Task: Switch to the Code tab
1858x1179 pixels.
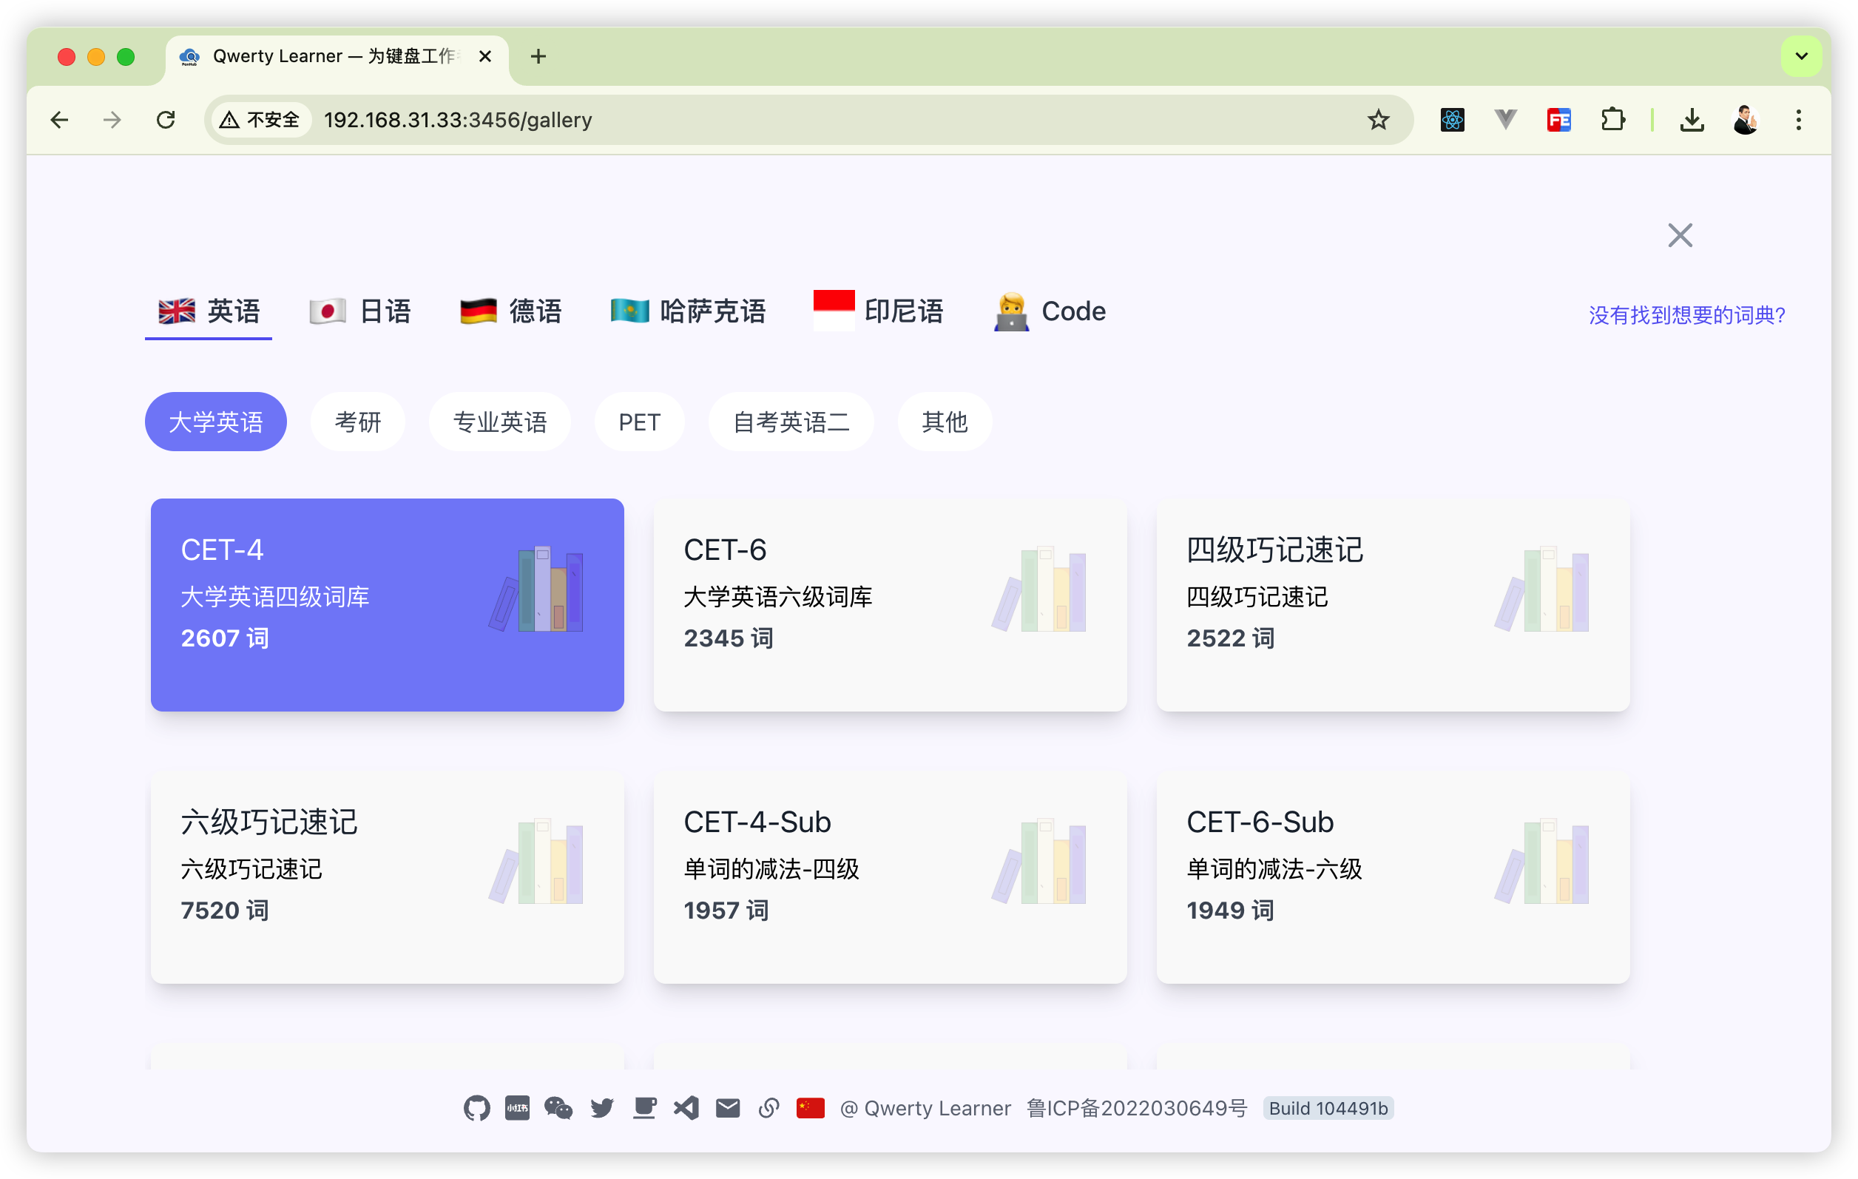Action: (1050, 311)
